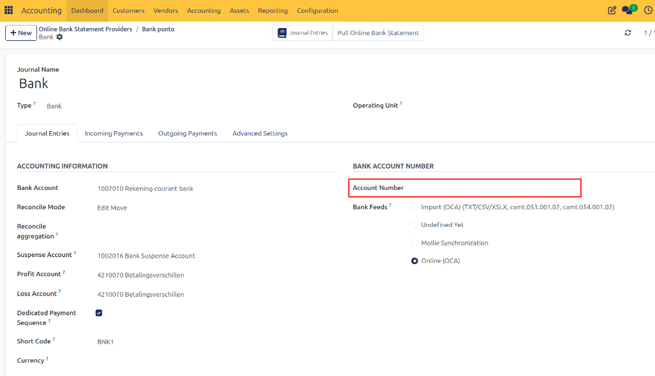The height and width of the screenshot is (376, 655).
Task: Switch to the Incoming Payments tab
Action: click(114, 133)
